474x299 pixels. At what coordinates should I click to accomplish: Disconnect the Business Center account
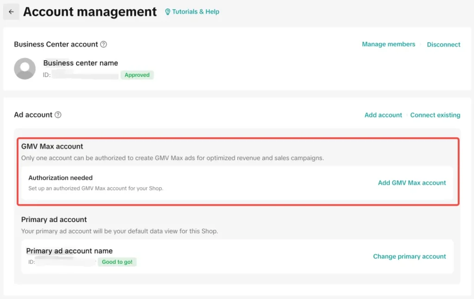pyautogui.click(x=443, y=45)
